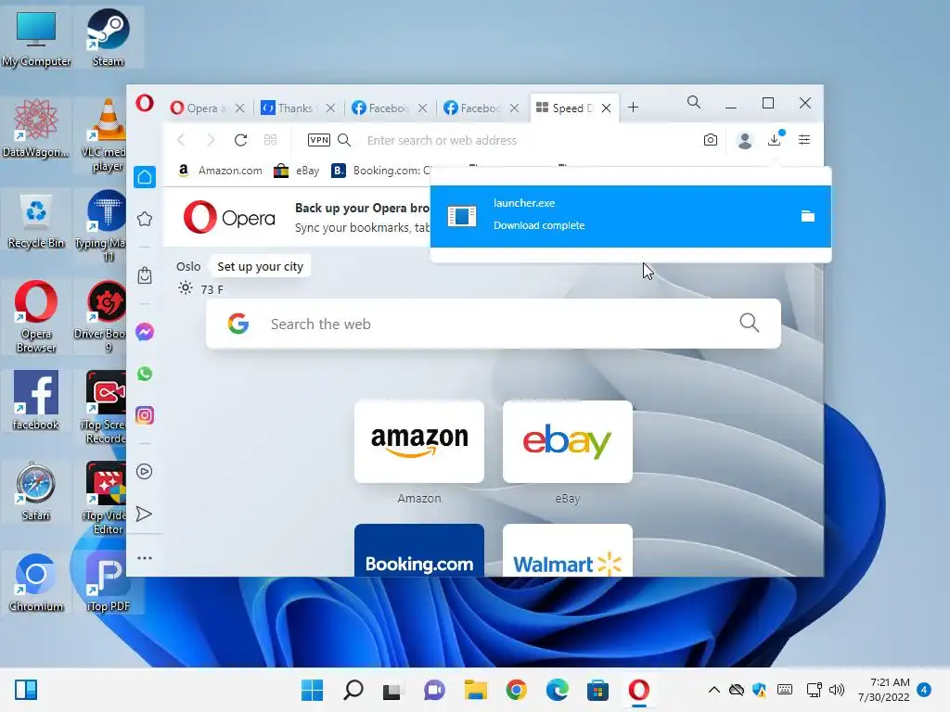Open the eBay Speed Dial tile
This screenshot has width=950, height=712.
click(x=568, y=441)
